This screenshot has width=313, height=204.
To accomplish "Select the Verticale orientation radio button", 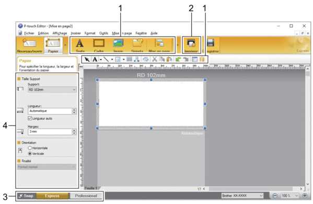I will [30, 153].
